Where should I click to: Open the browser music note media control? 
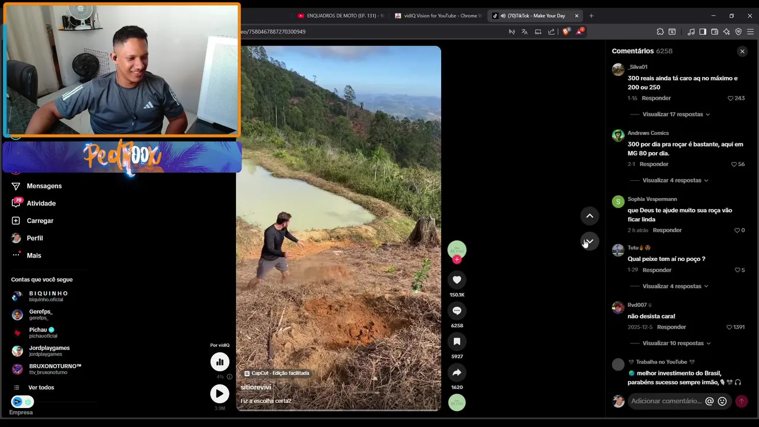click(691, 32)
